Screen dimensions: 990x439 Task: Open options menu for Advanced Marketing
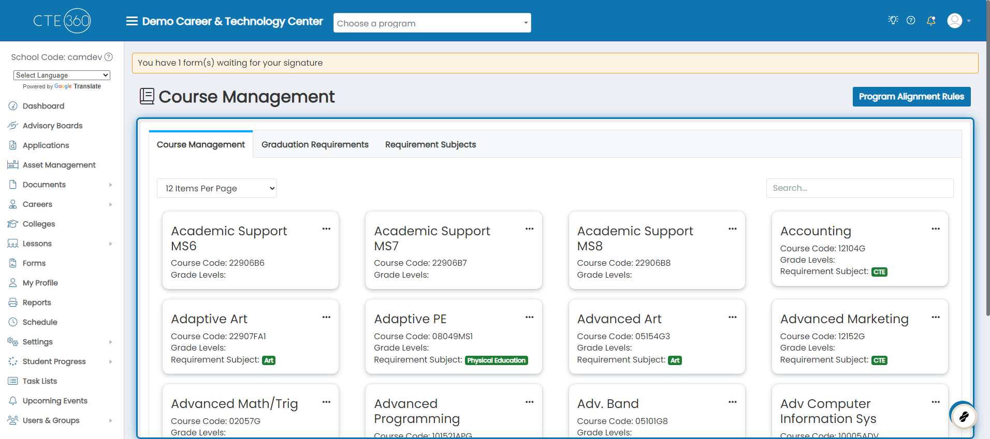pos(936,317)
